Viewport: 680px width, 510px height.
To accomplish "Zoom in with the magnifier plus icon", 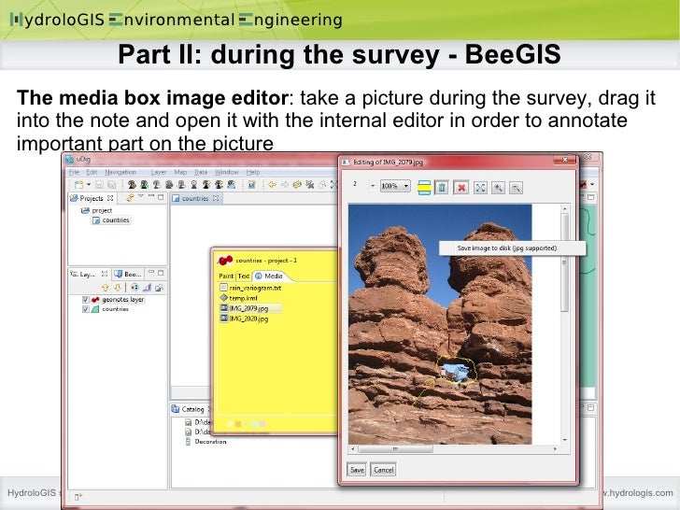I will 498,188.
